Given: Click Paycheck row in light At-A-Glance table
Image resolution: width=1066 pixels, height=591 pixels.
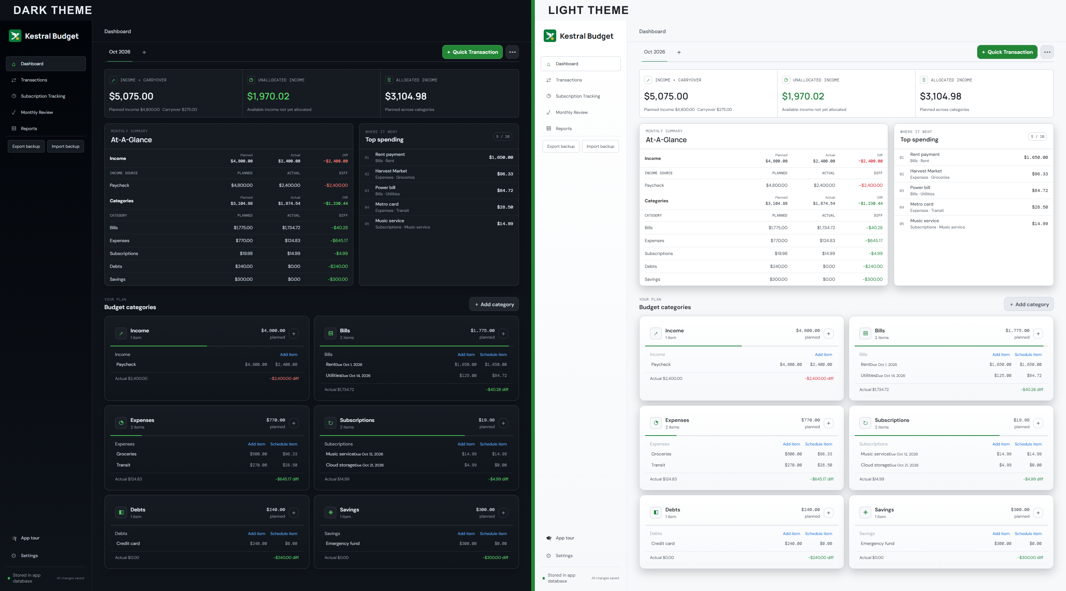Looking at the screenshot, I should coord(764,185).
